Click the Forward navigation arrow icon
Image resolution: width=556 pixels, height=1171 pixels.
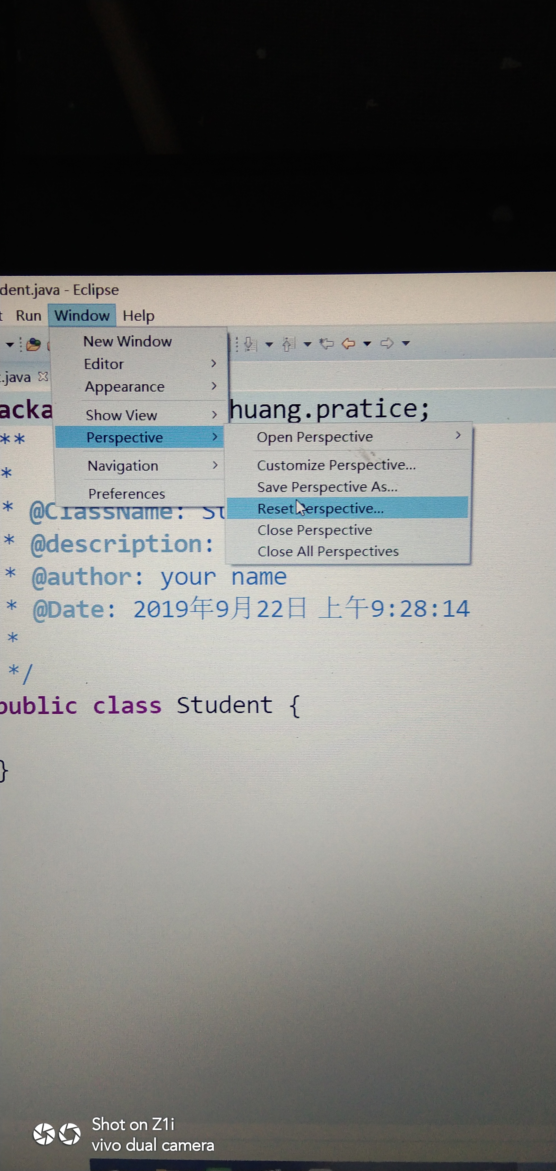(387, 343)
